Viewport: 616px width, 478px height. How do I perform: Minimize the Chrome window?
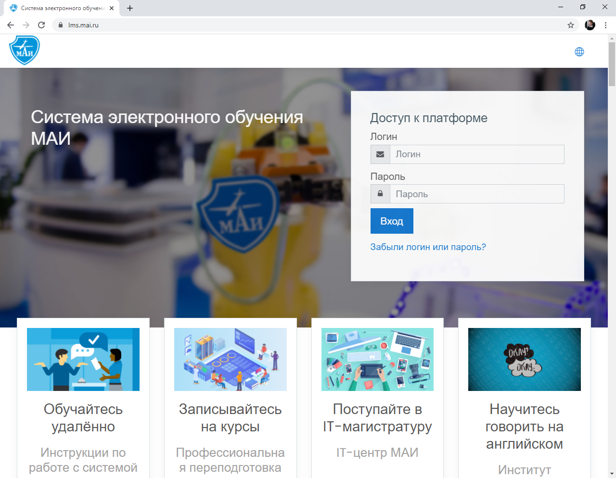561,7
